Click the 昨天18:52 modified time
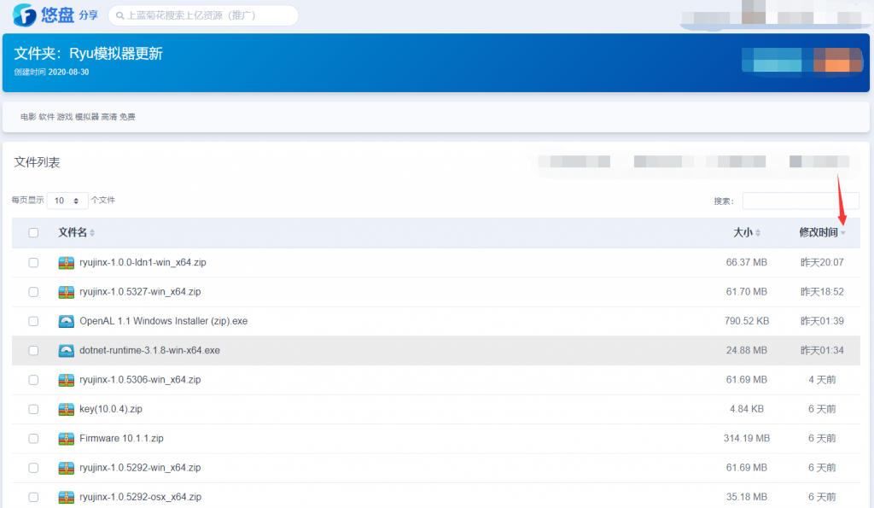This screenshot has height=508, width=874. coord(822,292)
